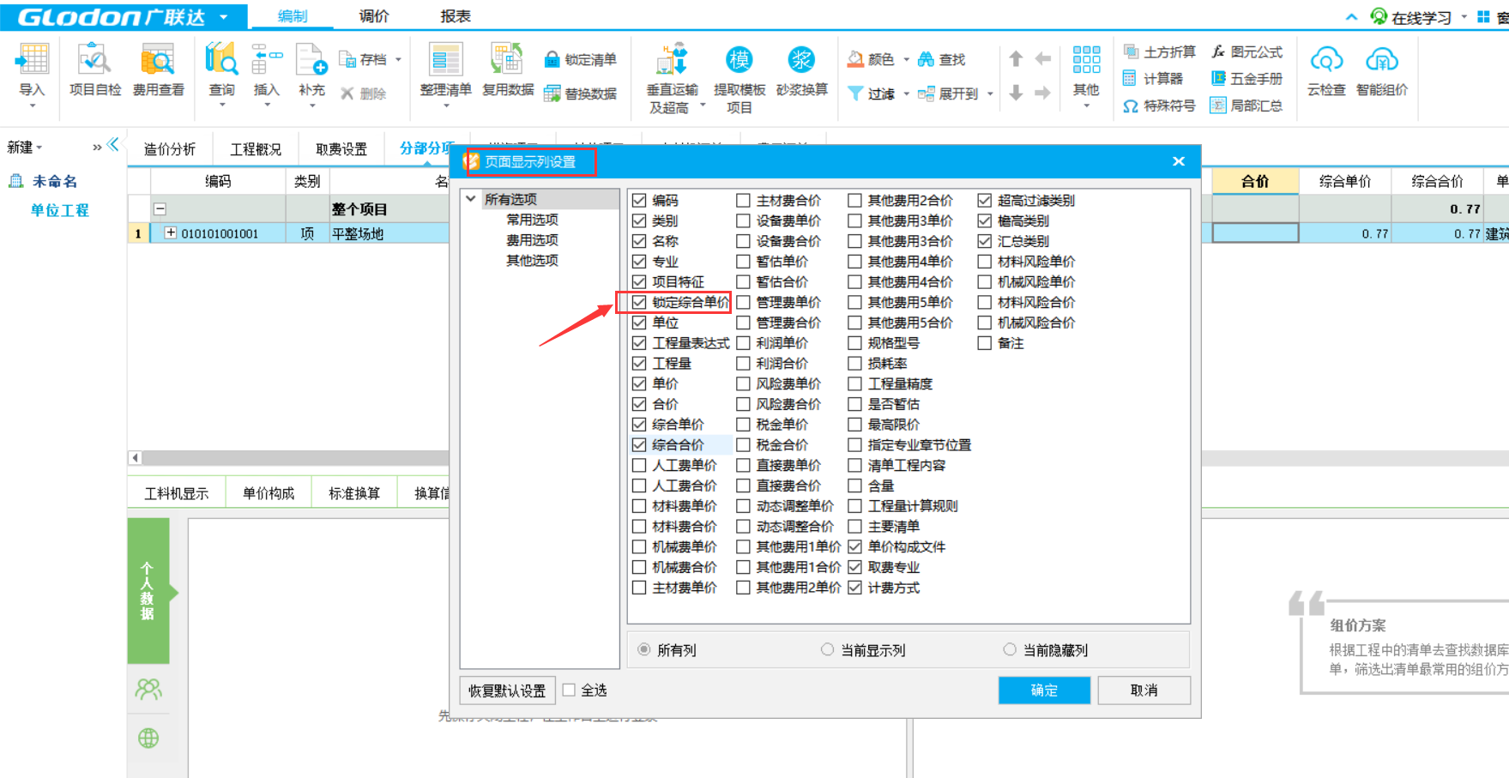
Task: Click the 插入 insert icon
Action: [x=267, y=60]
